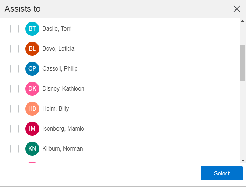Close the Assists to dialog
This screenshot has width=246, height=187.
(x=237, y=9)
